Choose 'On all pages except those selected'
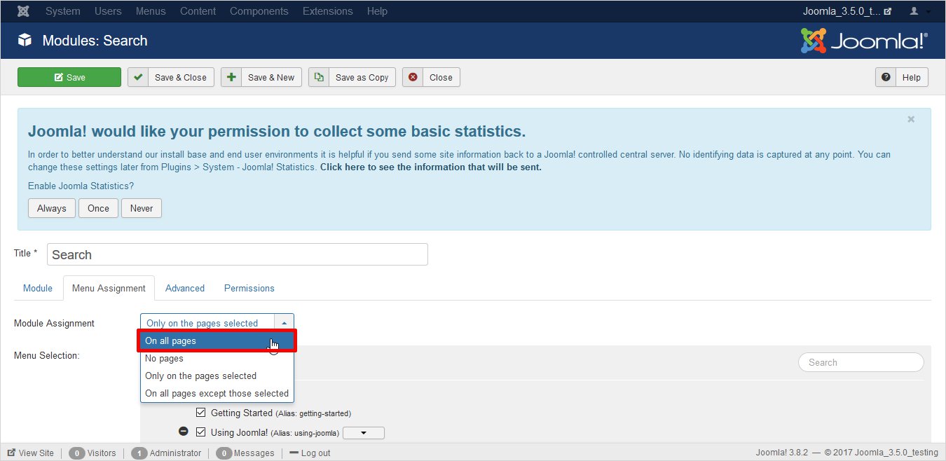Image resolution: width=946 pixels, height=461 pixels. tap(217, 393)
